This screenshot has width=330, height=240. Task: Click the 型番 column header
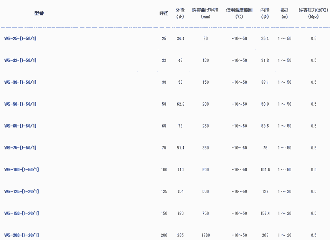(x=39, y=13)
